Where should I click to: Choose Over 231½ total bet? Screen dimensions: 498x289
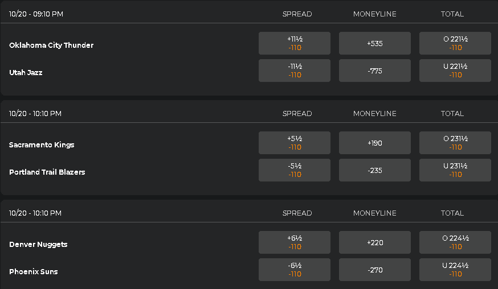455,143
